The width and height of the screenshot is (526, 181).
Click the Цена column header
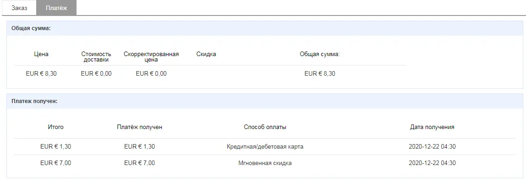41,54
